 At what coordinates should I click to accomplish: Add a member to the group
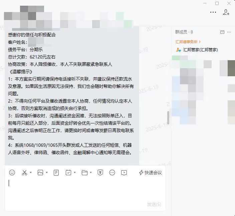pos(226,12)
